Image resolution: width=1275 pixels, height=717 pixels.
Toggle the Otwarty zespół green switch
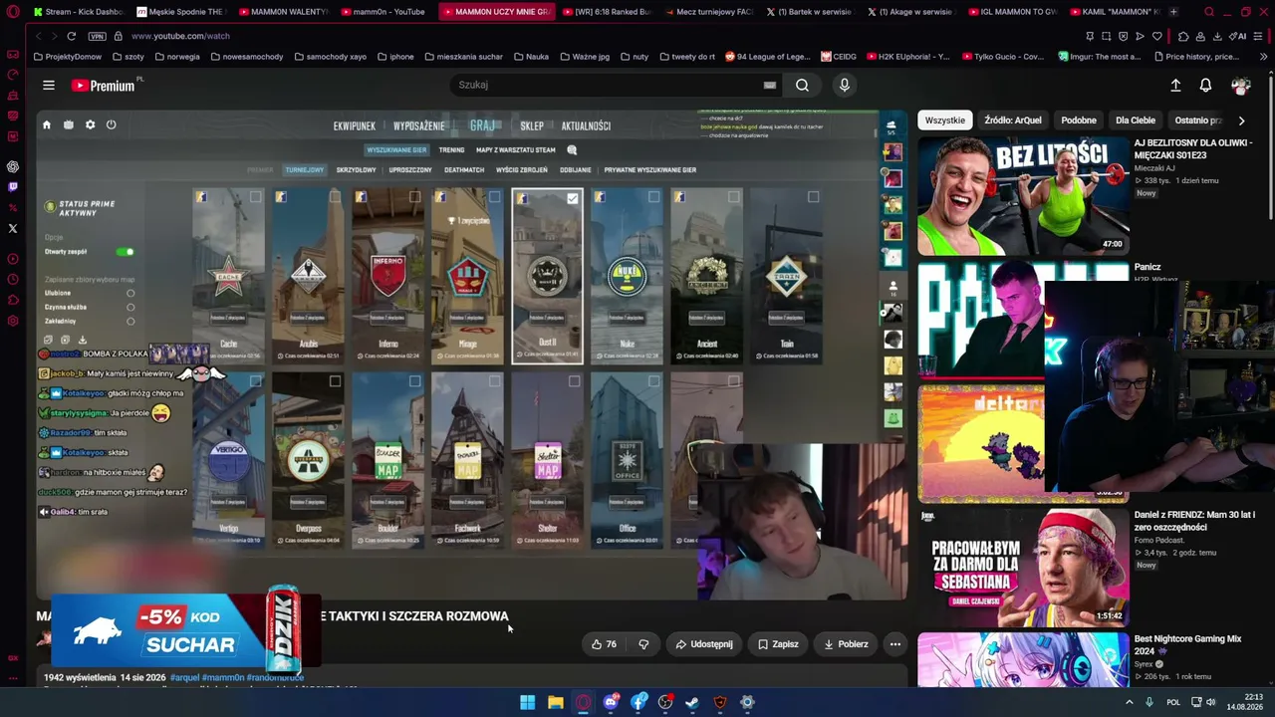(125, 252)
